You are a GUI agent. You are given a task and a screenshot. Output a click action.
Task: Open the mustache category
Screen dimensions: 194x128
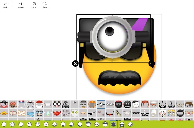[54, 124]
